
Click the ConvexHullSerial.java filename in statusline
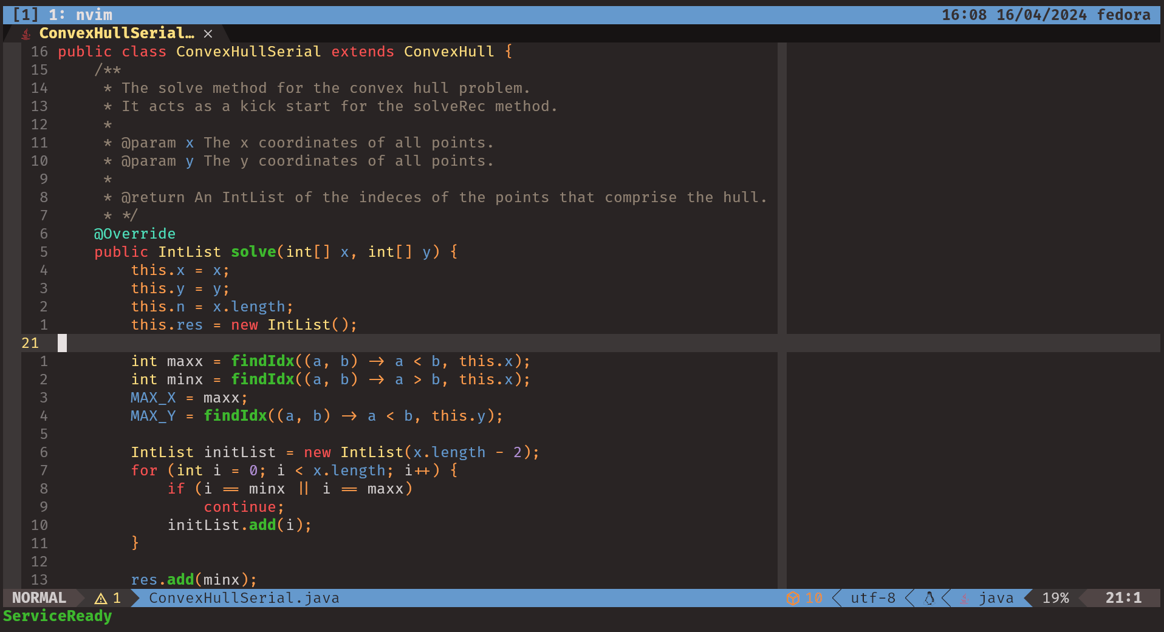(244, 598)
